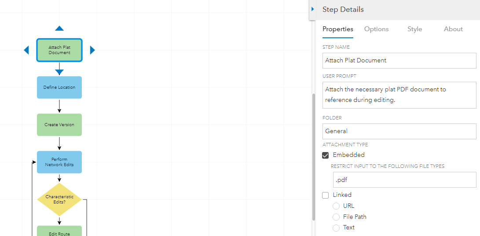Click the Step Details panel vertical scrollbar

click(x=313, y=157)
